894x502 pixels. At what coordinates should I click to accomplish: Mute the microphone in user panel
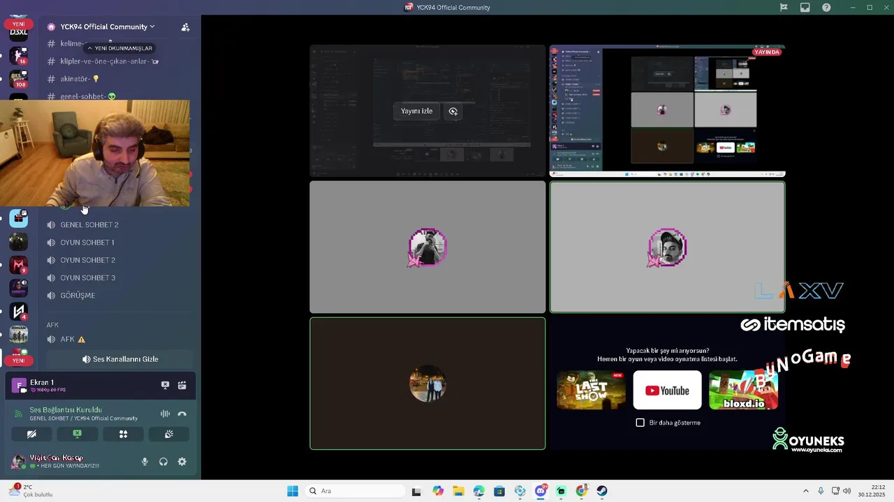(x=145, y=462)
